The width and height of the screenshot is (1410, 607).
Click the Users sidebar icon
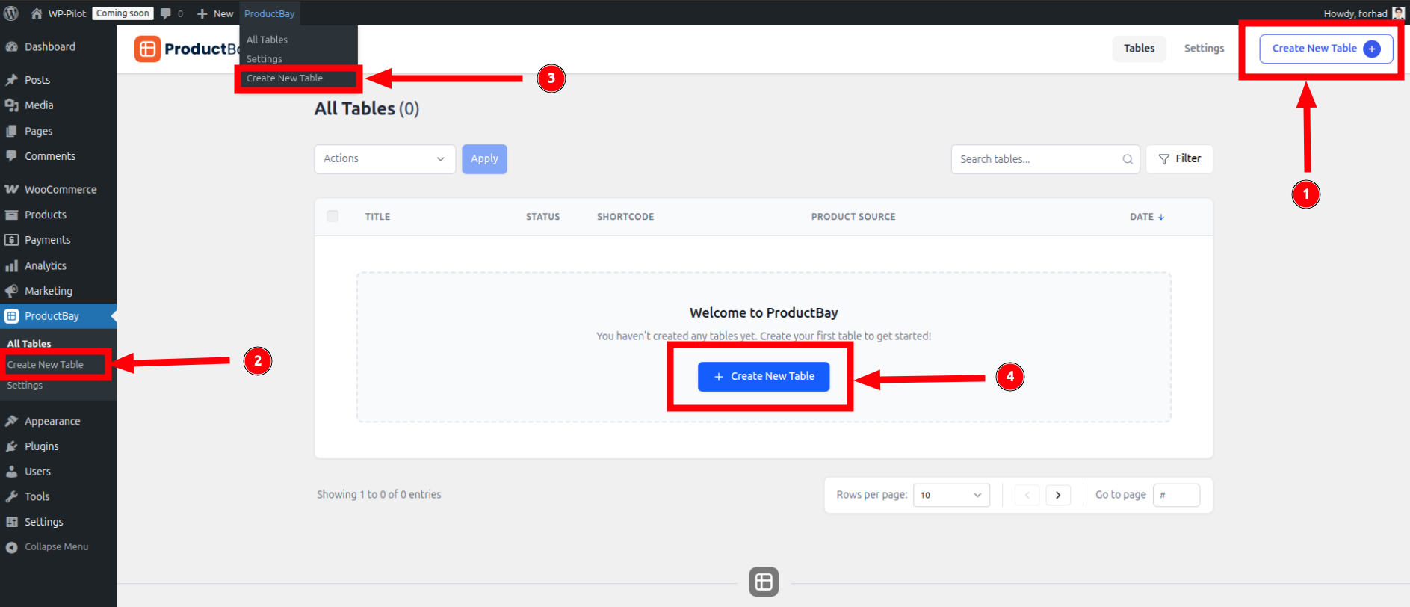point(12,472)
